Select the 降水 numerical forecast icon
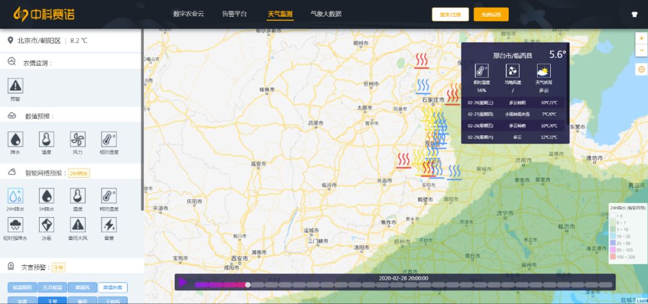648x304 pixels. [x=15, y=139]
